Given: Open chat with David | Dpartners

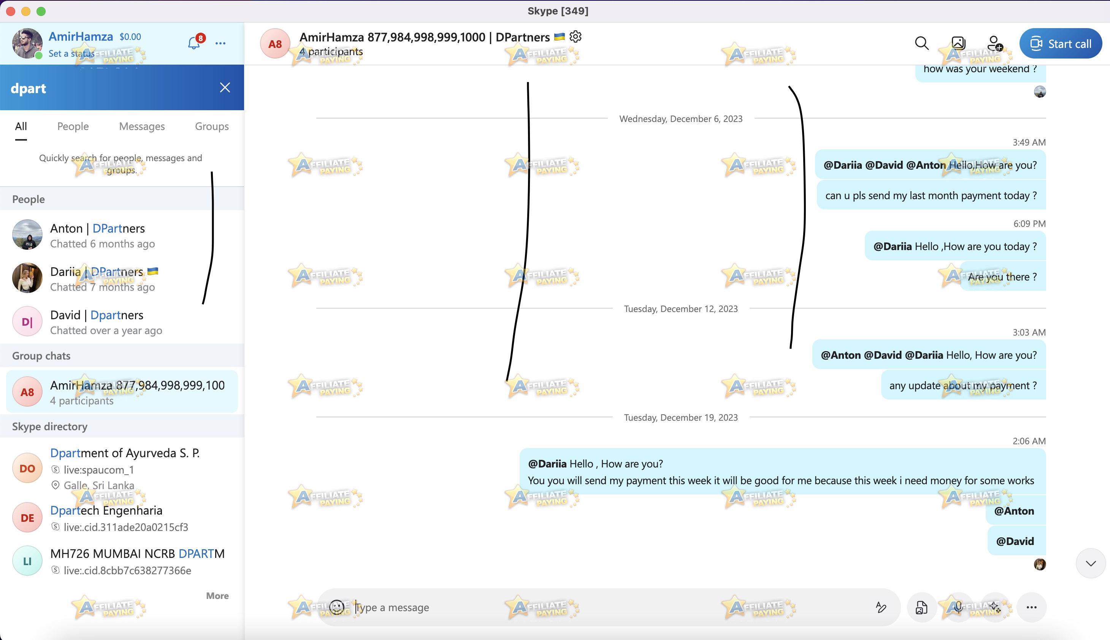Looking at the screenshot, I should (x=122, y=322).
